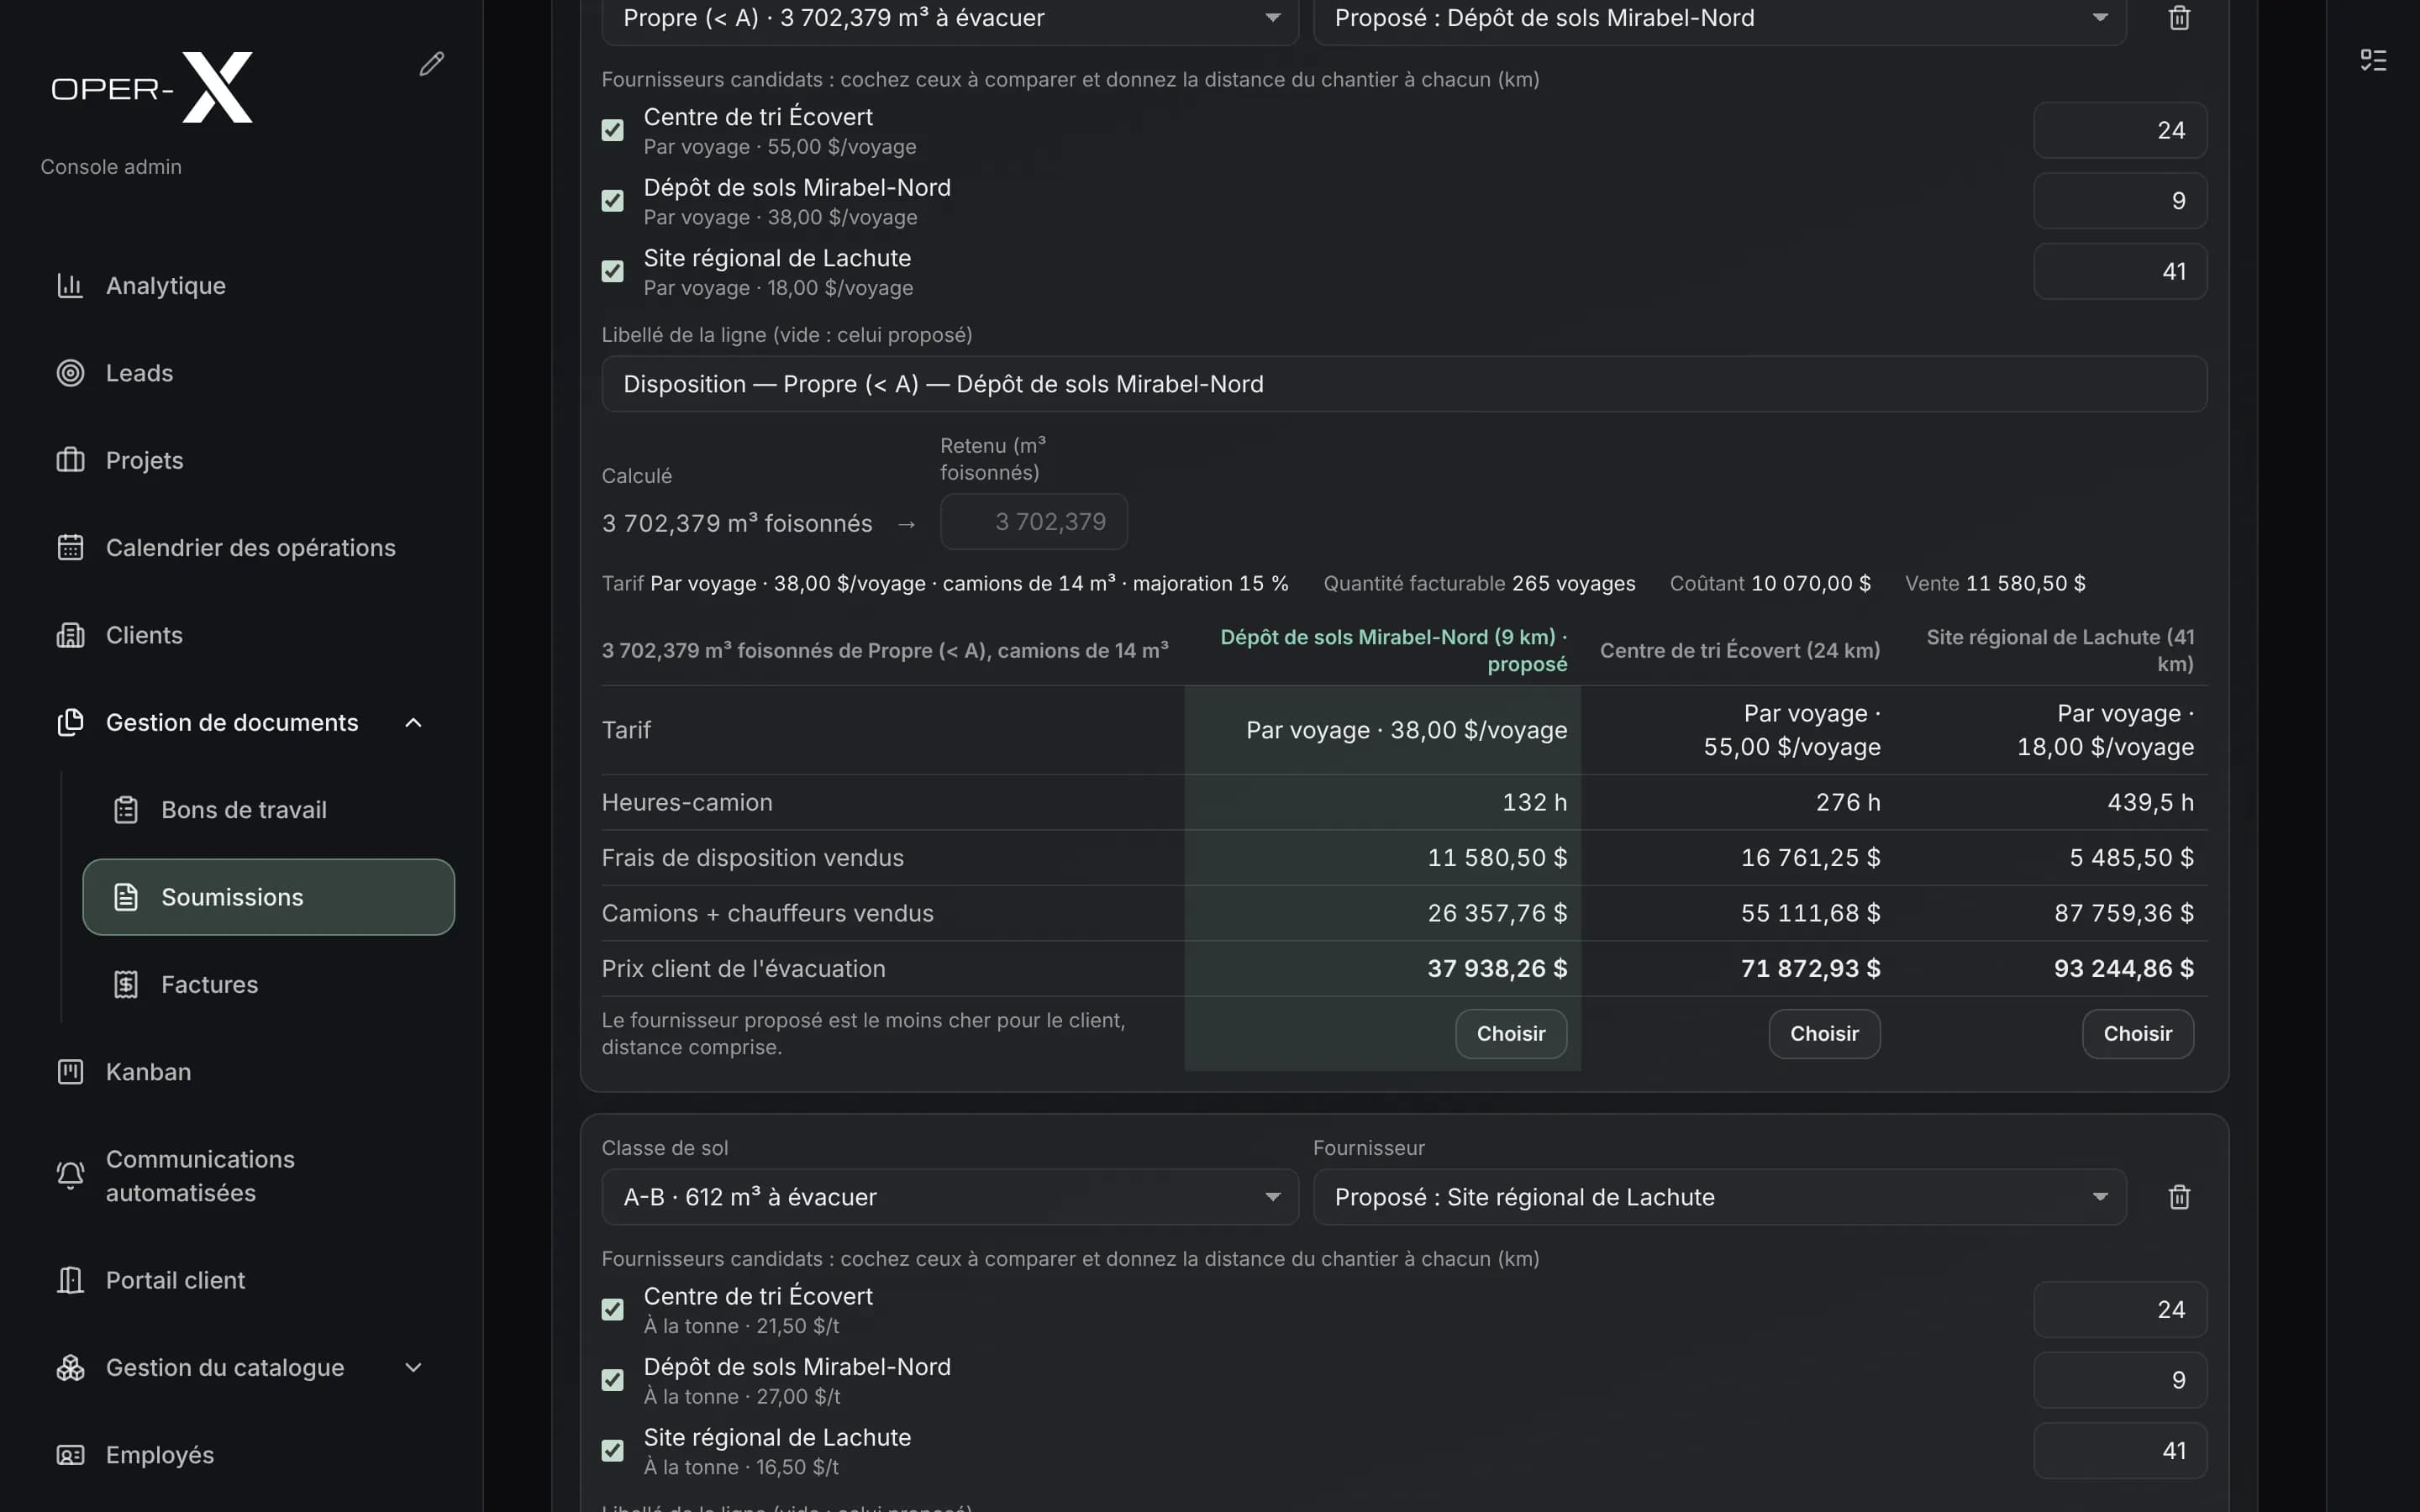Viewport: 2420px width, 1512px height.
Task: Delete the Propre (< A) soil line
Action: pos(2179,18)
